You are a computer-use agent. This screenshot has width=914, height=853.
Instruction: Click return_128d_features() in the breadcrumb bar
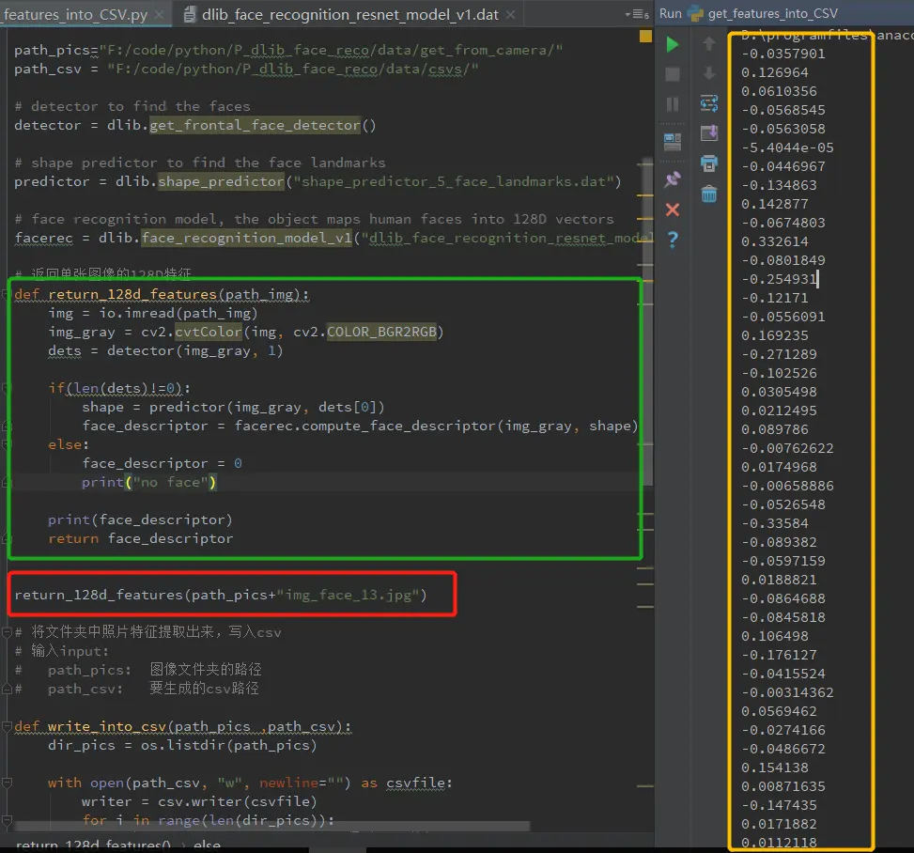[x=93, y=845]
